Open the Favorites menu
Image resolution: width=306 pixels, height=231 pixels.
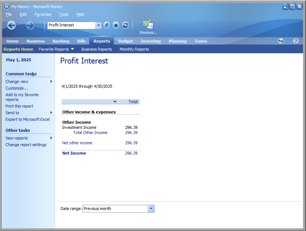tap(43, 14)
